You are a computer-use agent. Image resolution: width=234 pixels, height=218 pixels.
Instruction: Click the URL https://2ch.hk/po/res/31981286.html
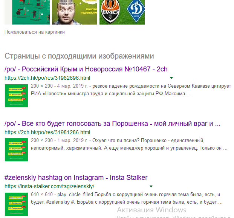[x=47, y=132]
